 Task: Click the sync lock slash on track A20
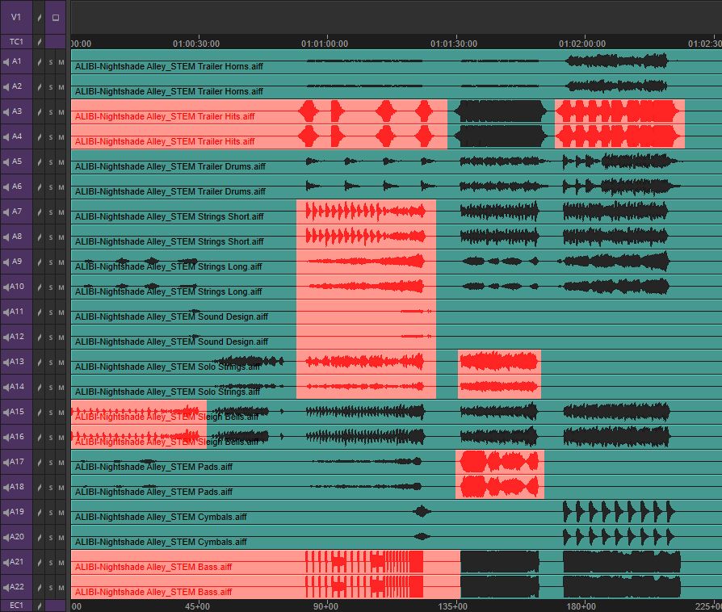pyautogui.click(x=39, y=538)
